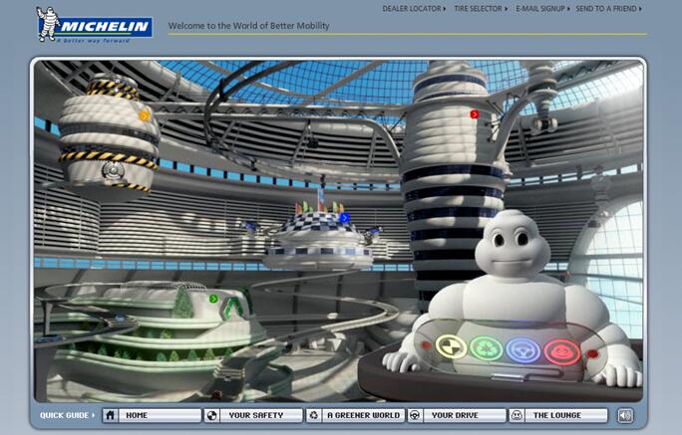Open the Your Drive tab
The image size is (682, 435).
[x=457, y=415]
